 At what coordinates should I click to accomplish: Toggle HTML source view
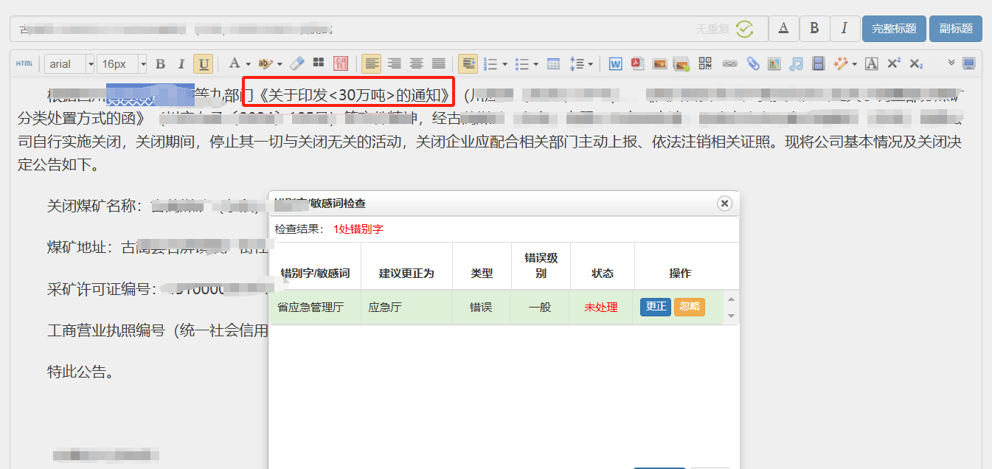24,64
